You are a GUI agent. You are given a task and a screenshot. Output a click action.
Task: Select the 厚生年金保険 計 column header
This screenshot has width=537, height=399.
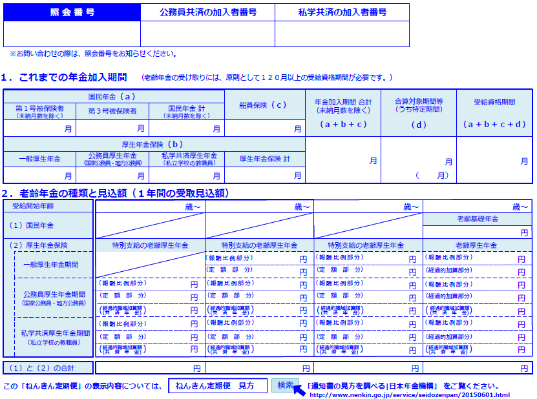tap(265, 159)
